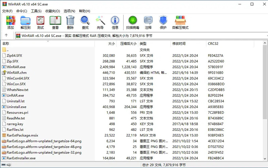Click scrollbar up arrow in file list
The image size is (268, 168).
point(265,43)
